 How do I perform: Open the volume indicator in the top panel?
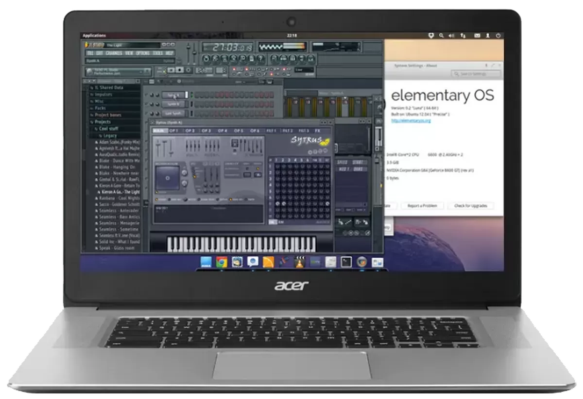point(451,35)
